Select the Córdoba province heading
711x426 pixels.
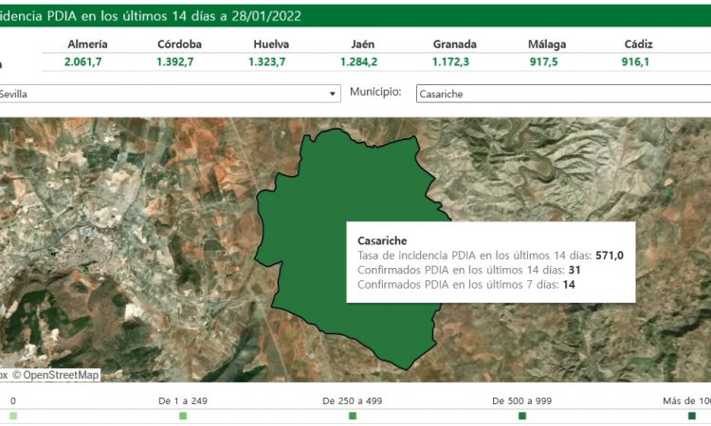(x=179, y=44)
